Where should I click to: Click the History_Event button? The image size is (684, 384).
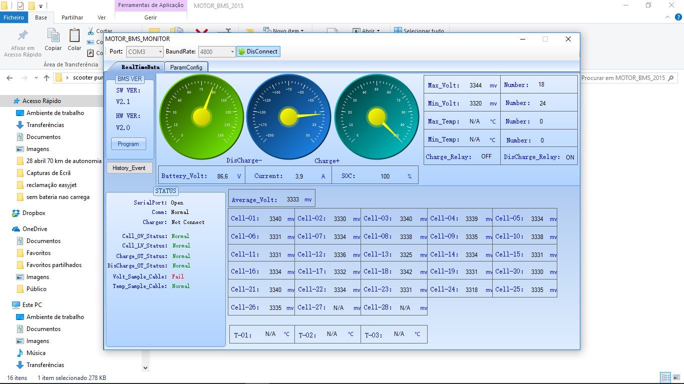[129, 168]
